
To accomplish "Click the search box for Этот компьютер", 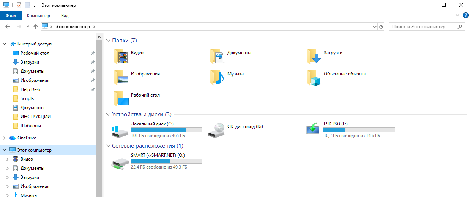I will [x=423, y=27].
